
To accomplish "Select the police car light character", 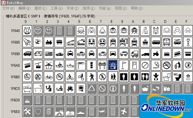I will pyautogui.click(x=113, y=65).
